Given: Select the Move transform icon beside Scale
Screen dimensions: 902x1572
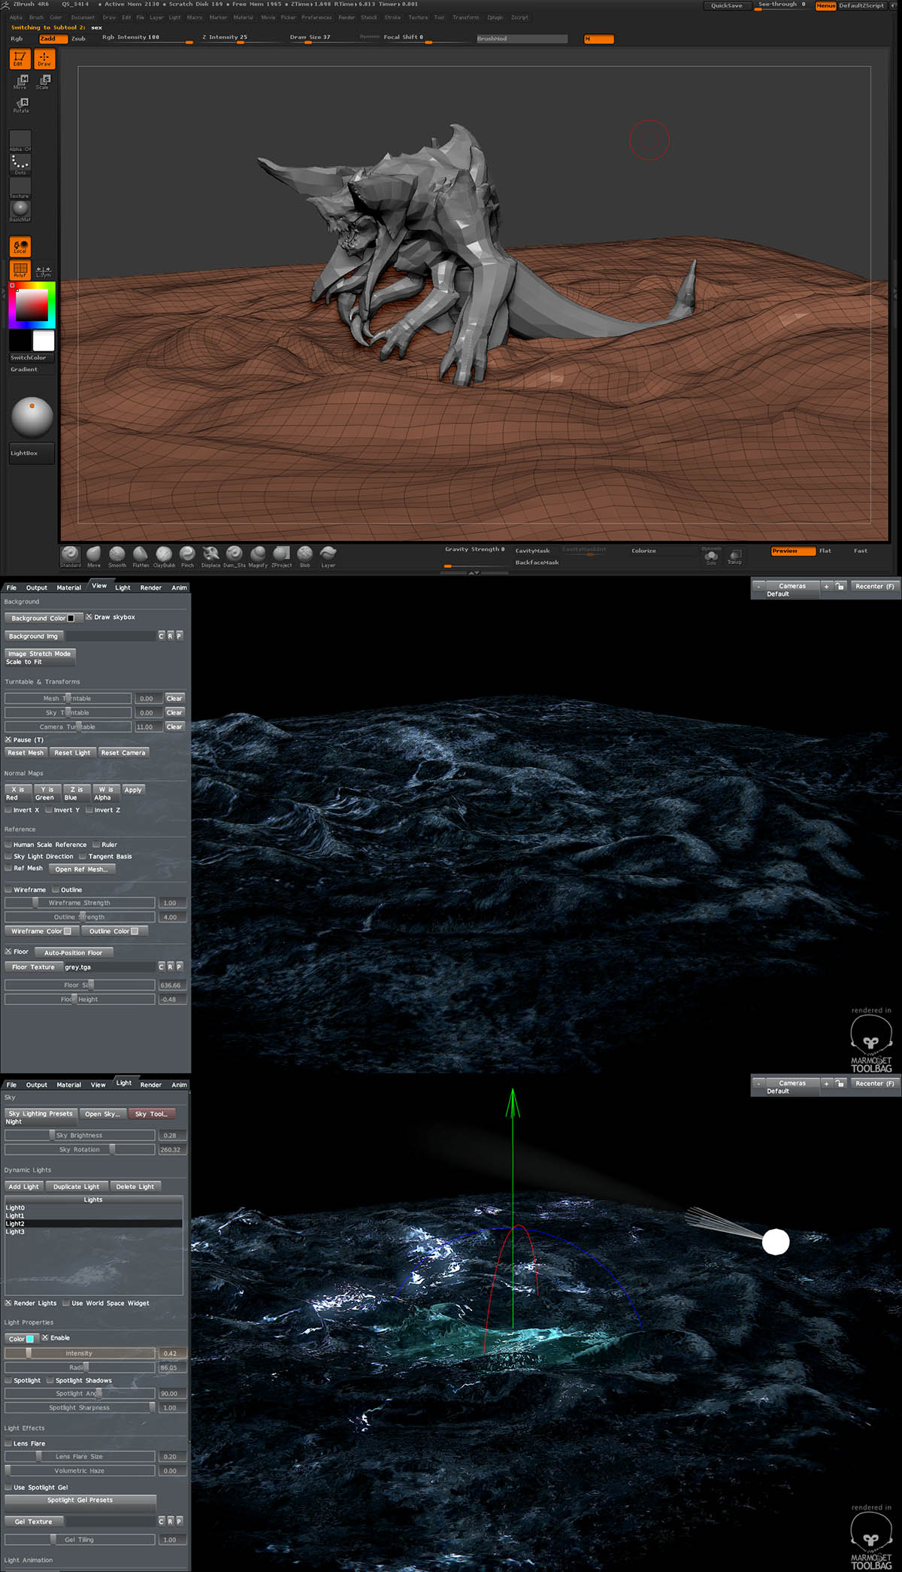Looking at the screenshot, I should pyautogui.click(x=20, y=81).
